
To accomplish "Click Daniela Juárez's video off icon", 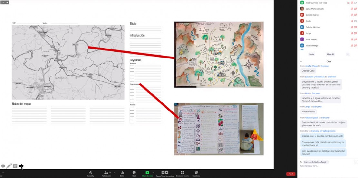I will click(x=355, y=15).
